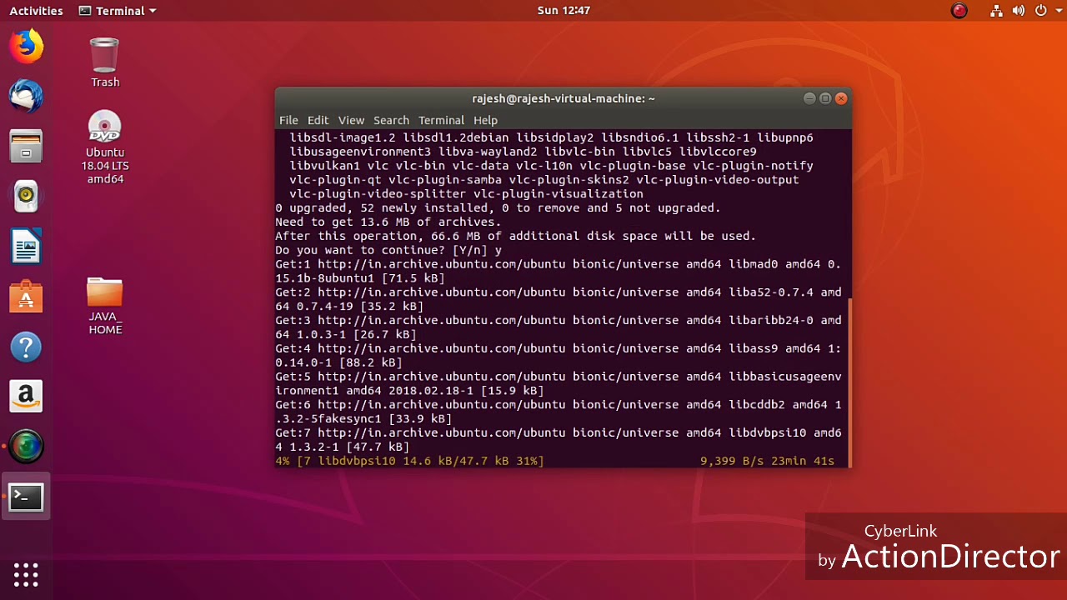
Task: Open the Amazon launcher in dock
Action: [x=26, y=397]
